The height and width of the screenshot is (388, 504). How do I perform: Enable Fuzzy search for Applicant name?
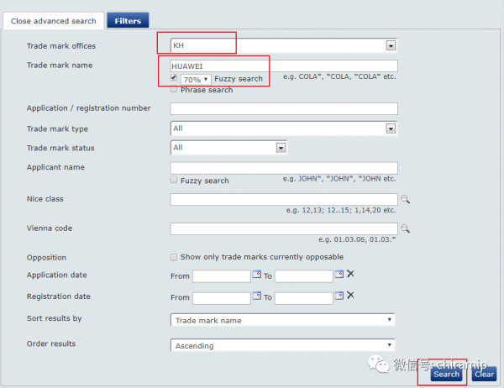(x=174, y=180)
